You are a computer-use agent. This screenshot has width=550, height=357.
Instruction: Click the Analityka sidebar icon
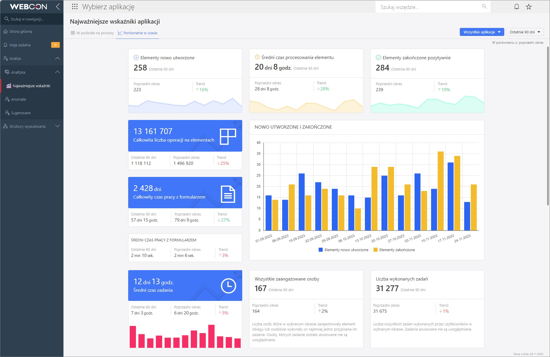pyautogui.click(x=7, y=72)
